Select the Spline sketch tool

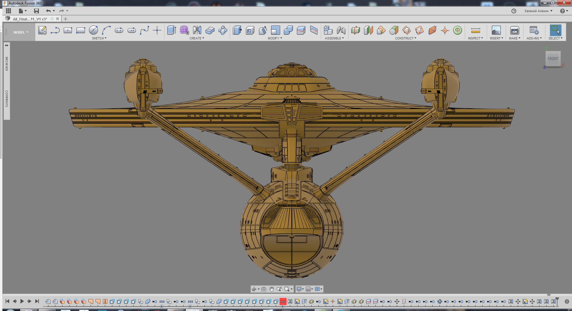tap(144, 30)
